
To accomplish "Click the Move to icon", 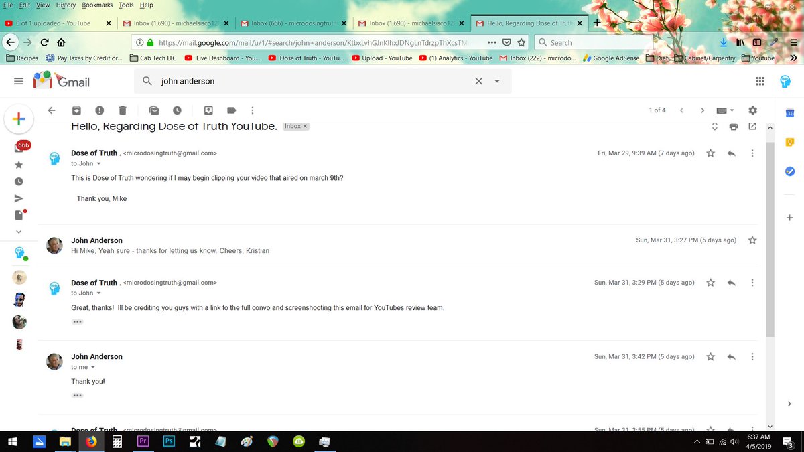I will click(x=209, y=110).
